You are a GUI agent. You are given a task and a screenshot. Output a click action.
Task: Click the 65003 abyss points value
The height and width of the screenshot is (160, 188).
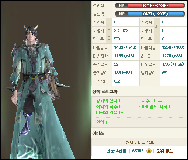(x=138, y=151)
